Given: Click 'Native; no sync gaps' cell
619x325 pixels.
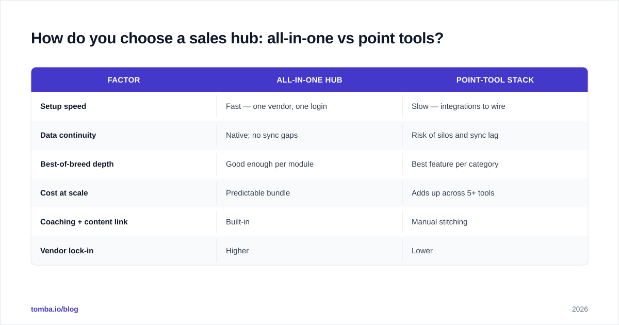Looking at the screenshot, I should [262, 135].
